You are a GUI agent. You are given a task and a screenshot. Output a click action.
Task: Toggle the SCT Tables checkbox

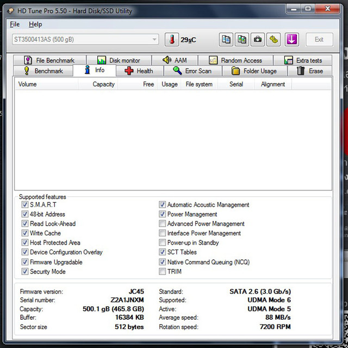[162, 252]
